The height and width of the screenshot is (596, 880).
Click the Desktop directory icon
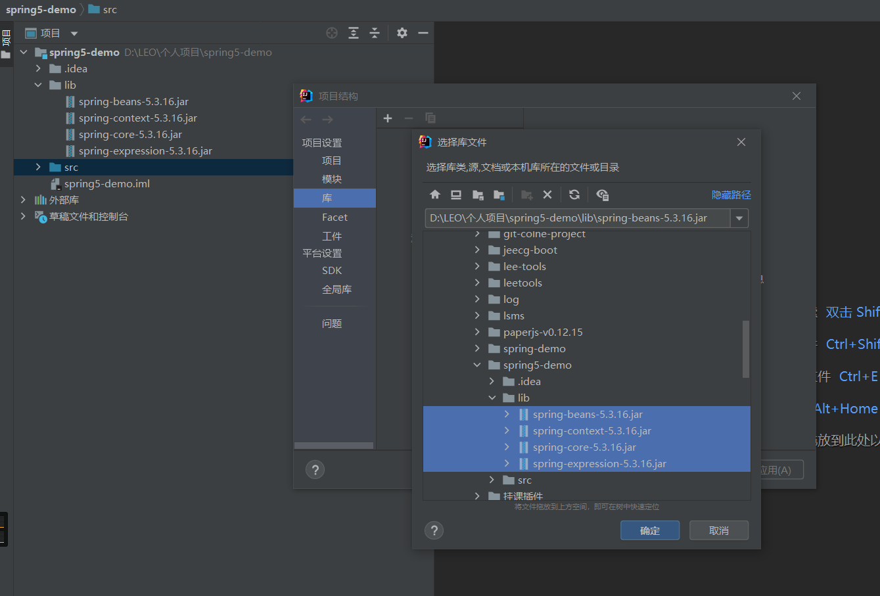tap(456, 195)
